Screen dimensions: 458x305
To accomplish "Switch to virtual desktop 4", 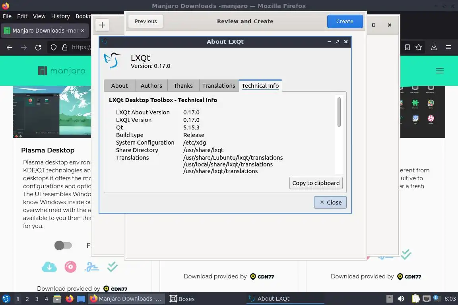I will click(x=47, y=299).
